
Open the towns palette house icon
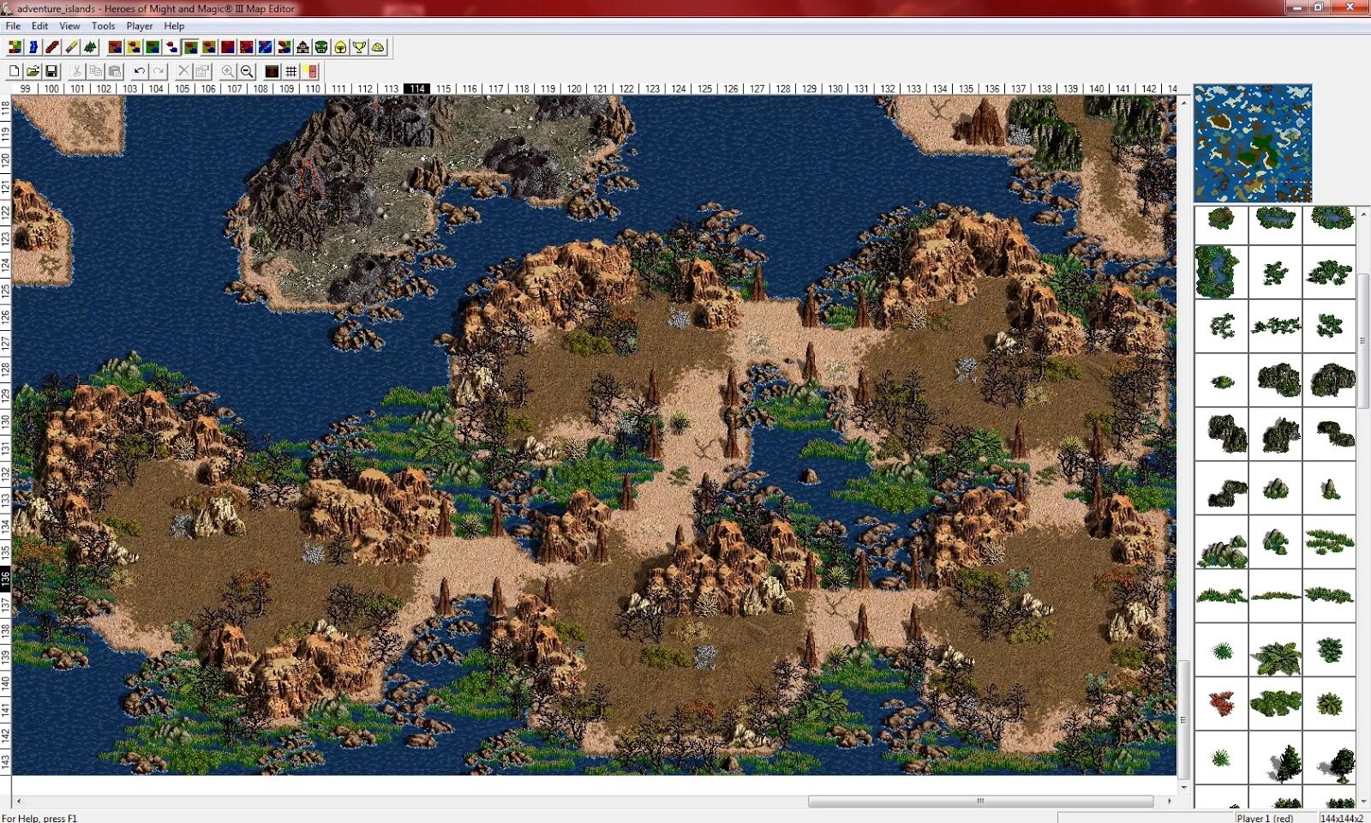302,47
